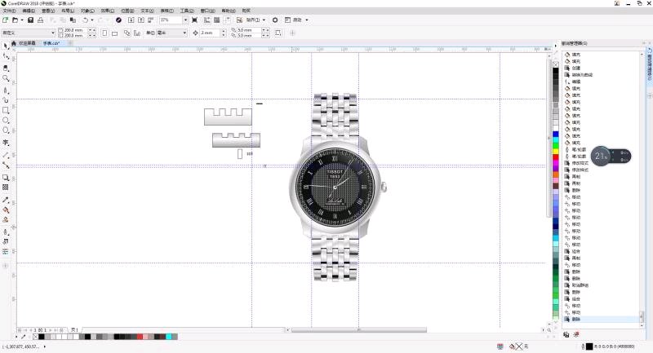The height and width of the screenshot is (353, 653).
Task: Toggle Show guidelines in toolbar
Action: pos(227,20)
